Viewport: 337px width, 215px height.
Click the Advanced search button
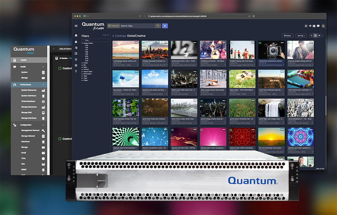(114, 26)
